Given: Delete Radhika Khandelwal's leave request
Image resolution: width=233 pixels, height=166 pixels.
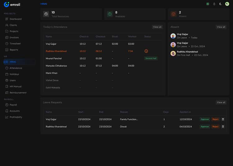Looking at the screenshot, I should click(223, 127).
